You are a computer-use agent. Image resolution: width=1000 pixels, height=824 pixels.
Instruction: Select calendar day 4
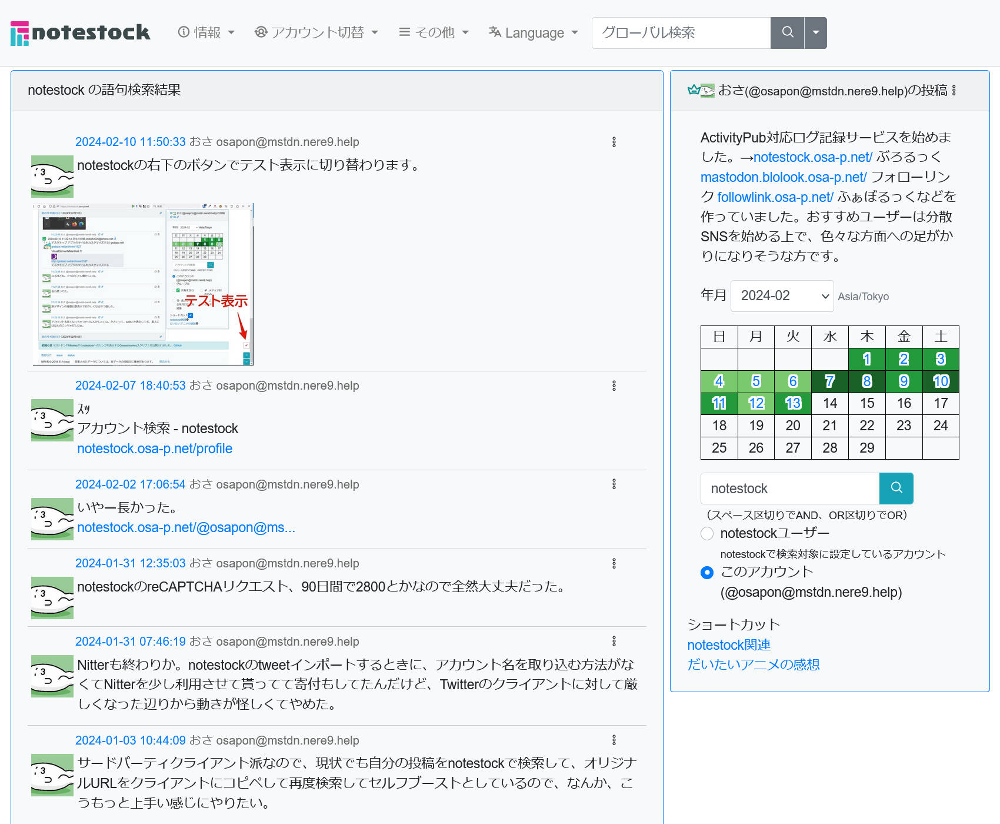coord(719,381)
